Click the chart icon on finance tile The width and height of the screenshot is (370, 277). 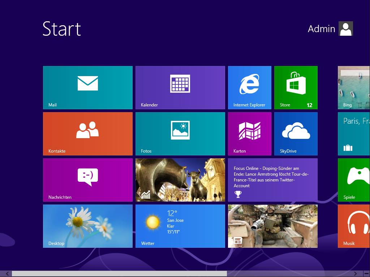coord(146,194)
